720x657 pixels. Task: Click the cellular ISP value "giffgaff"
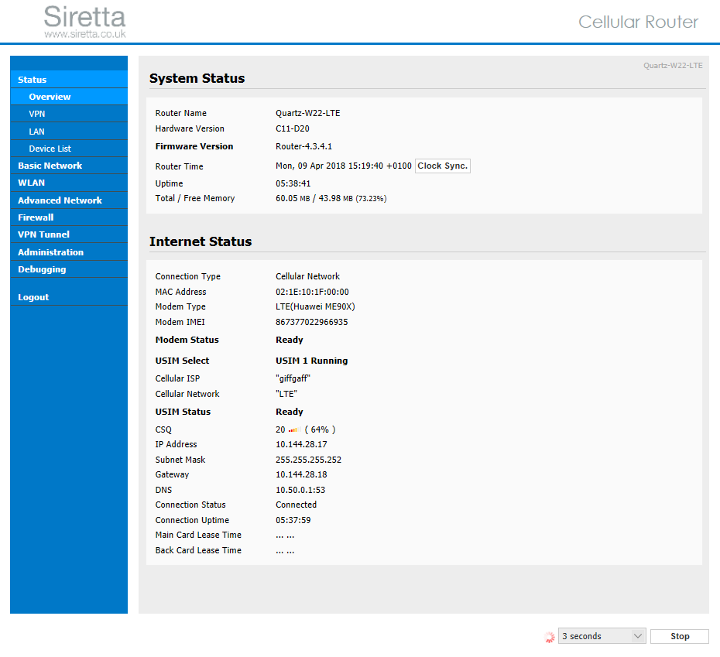293,378
